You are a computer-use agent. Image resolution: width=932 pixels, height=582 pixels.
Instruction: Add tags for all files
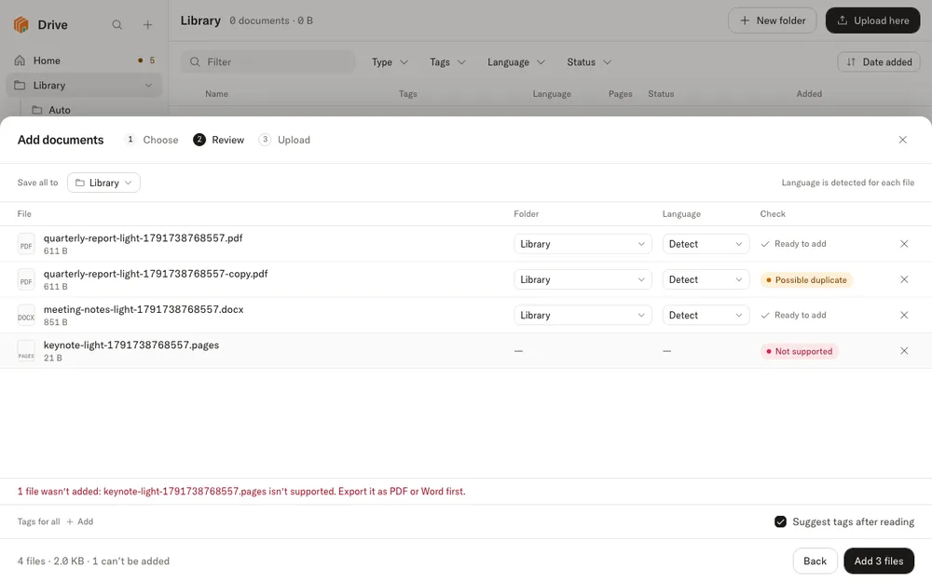79,521
